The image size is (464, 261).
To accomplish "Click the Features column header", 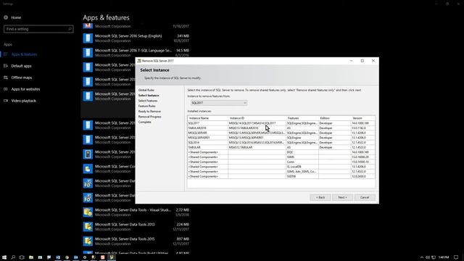I will [x=302, y=118].
